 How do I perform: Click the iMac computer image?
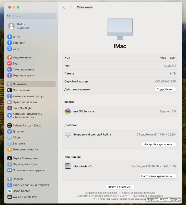pos(120,29)
